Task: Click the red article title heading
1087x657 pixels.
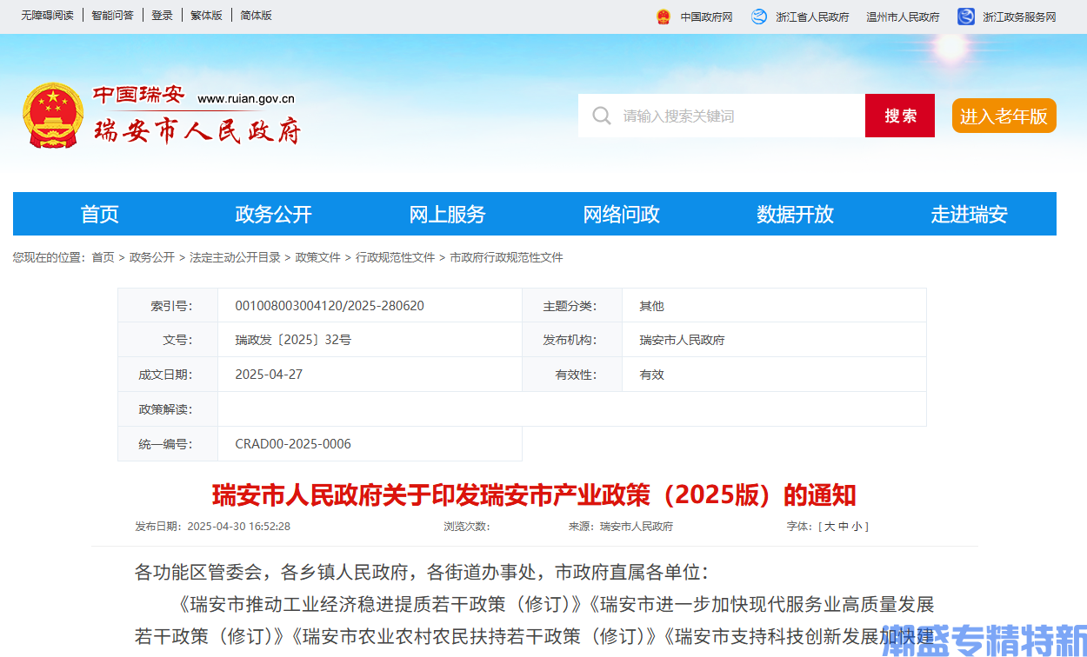Action: (535, 495)
